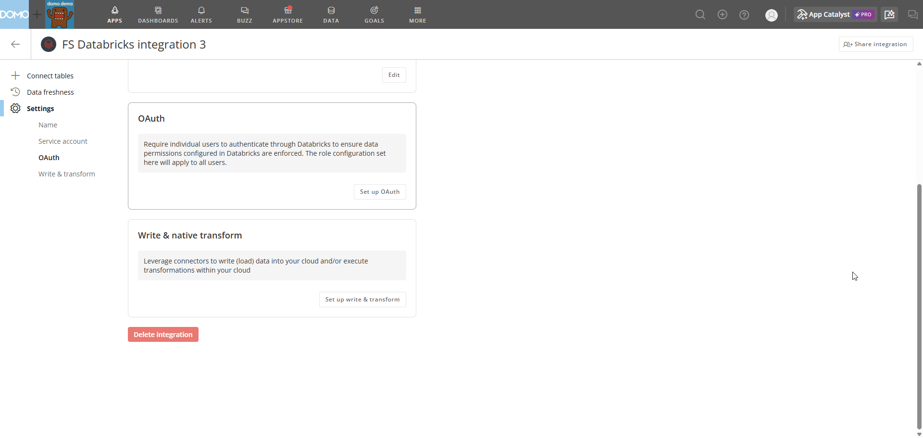Click the Write & native transform heading
The image size is (923, 438).
(x=190, y=236)
